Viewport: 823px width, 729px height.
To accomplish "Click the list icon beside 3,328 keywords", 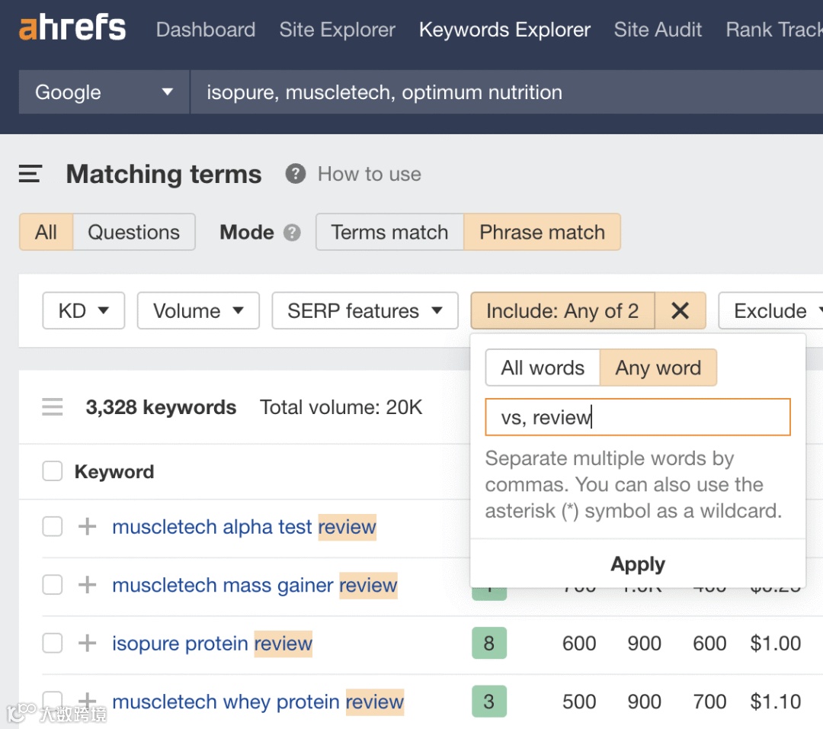I will (52, 406).
